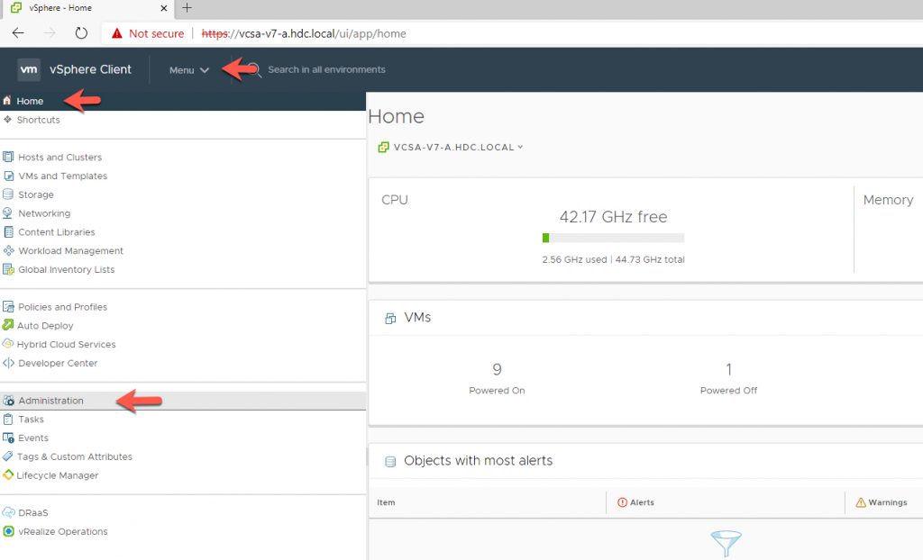Viewport: 923px width, 560px height.
Task: Open Auto Deploy
Action: tap(45, 325)
